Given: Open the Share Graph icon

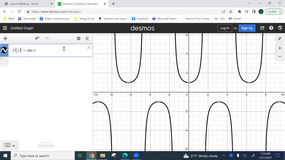Looking at the screenshot, I should click(262, 28).
